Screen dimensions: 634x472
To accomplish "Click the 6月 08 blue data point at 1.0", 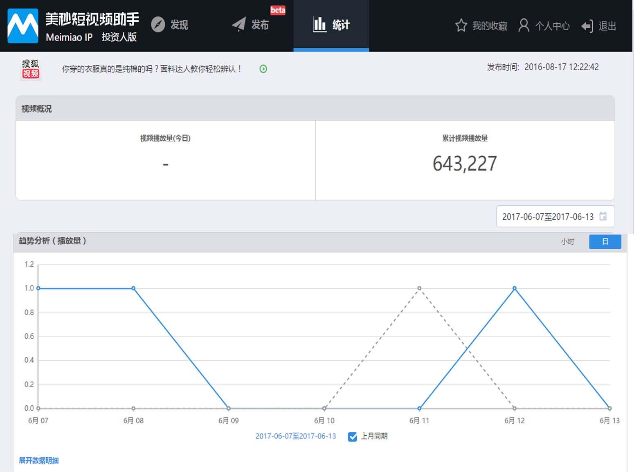I will click(x=133, y=288).
